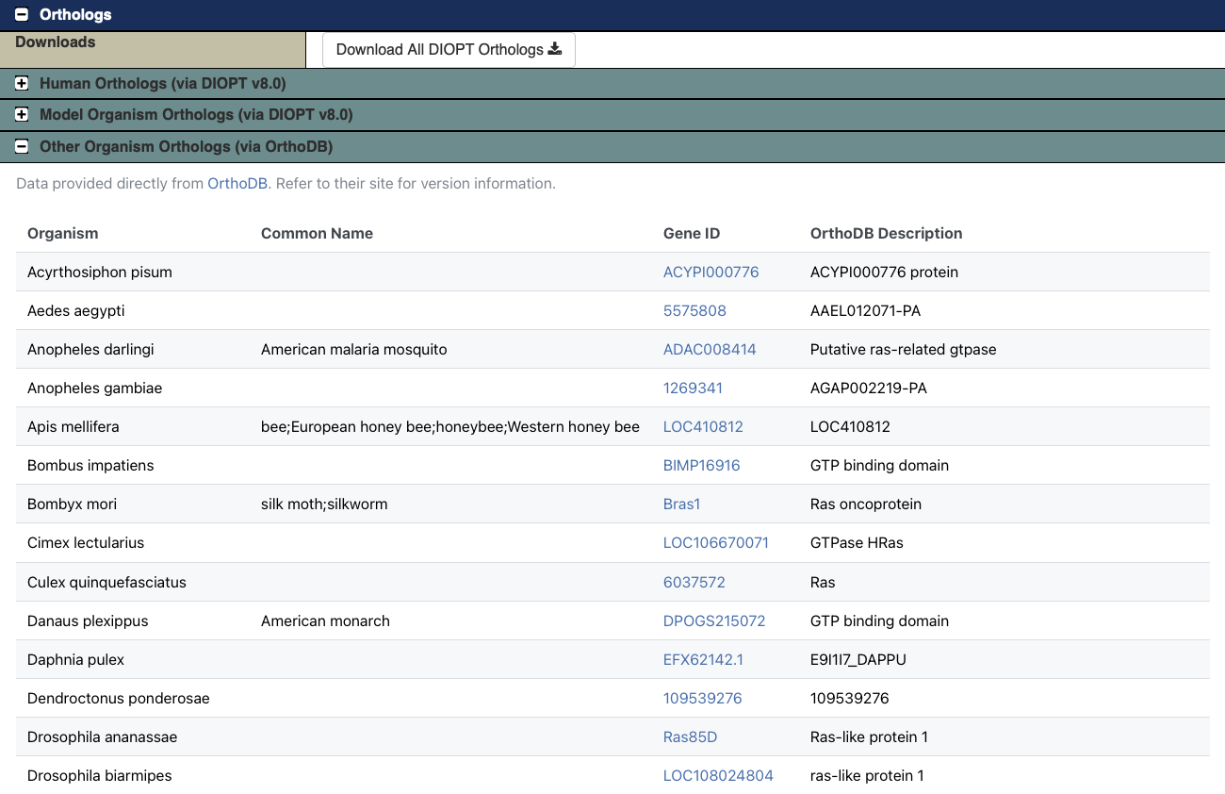The height and width of the screenshot is (794, 1225).
Task: Open gene link DPOGS215072 for Danaus plexippus
Action: point(714,620)
